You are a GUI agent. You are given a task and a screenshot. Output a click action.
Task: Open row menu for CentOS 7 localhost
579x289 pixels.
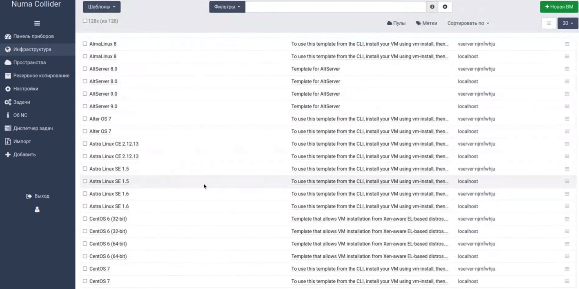click(567, 281)
